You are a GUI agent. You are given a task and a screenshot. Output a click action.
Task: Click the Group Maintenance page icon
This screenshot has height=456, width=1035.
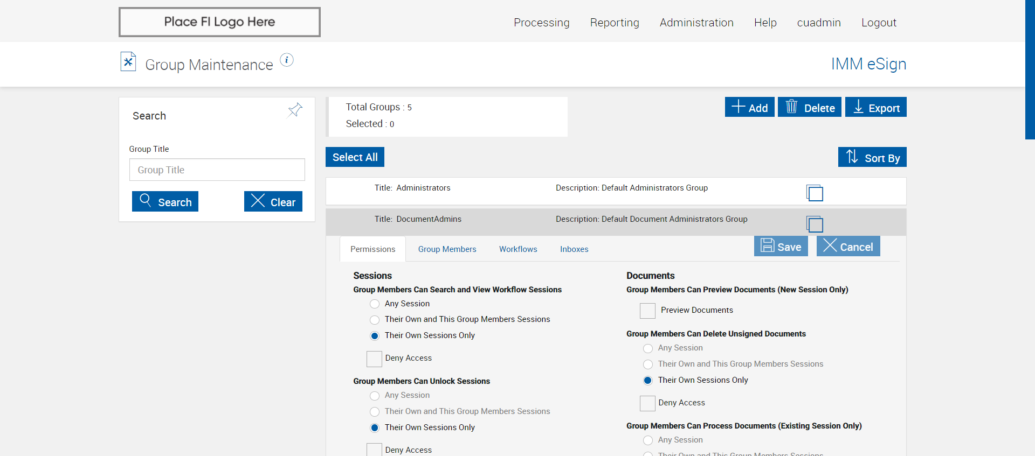point(128,62)
